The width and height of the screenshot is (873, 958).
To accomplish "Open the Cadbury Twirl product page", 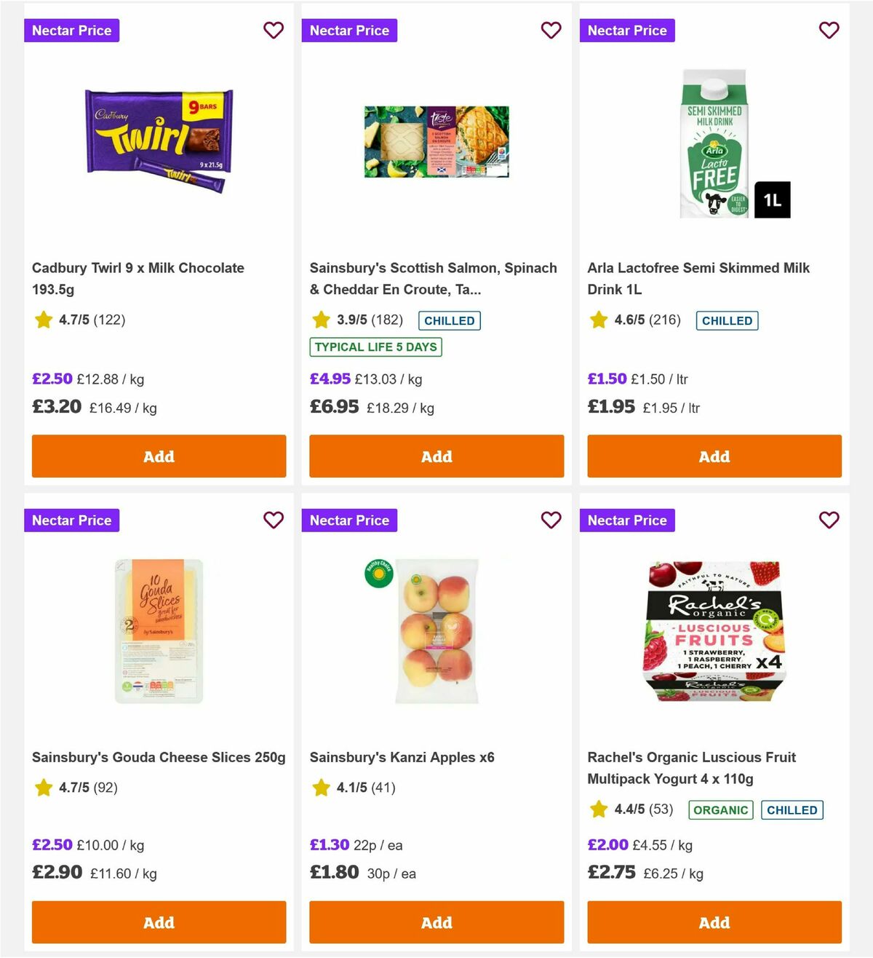I will [x=137, y=278].
